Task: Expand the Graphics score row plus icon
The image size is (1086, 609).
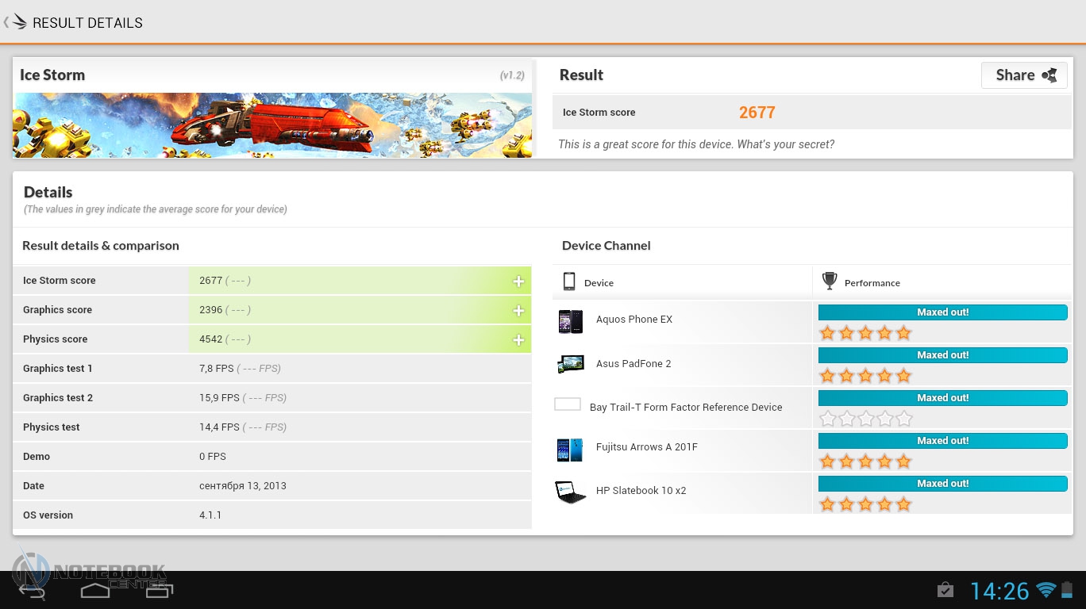Action: tap(518, 311)
